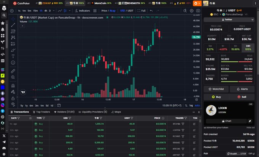Open the chart settings gear icon
The image size is (259, 157).
(x=192, y=11)
